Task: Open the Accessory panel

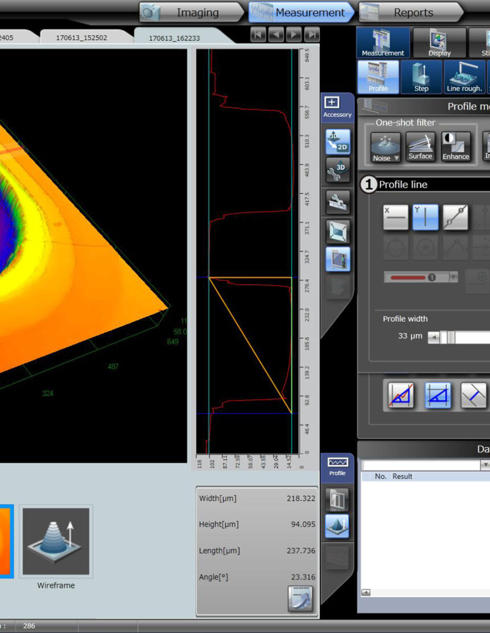Action: click(337, 108)
